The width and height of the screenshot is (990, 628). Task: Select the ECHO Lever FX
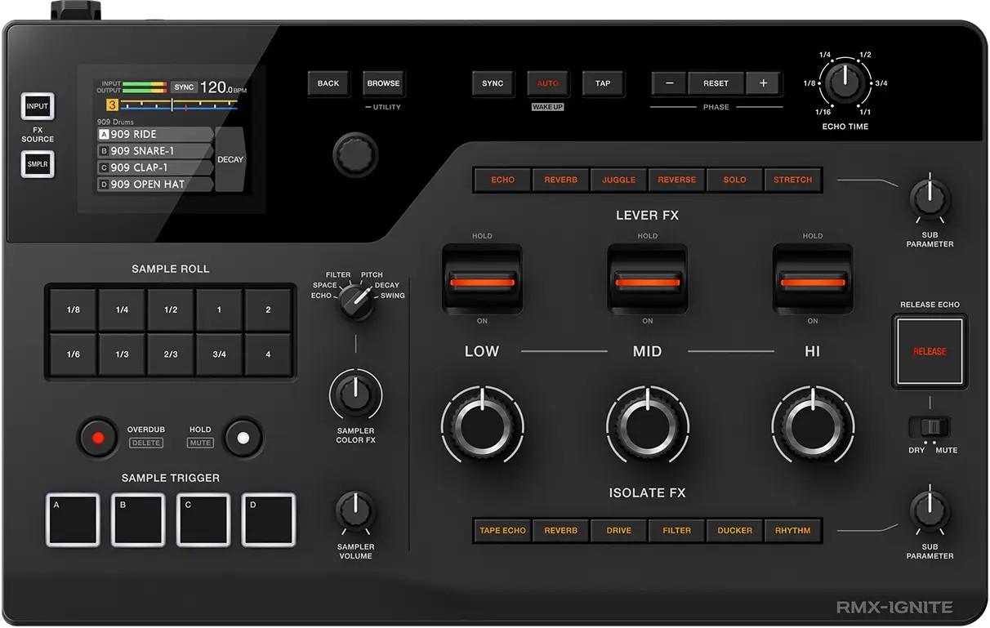pos(502,180)
